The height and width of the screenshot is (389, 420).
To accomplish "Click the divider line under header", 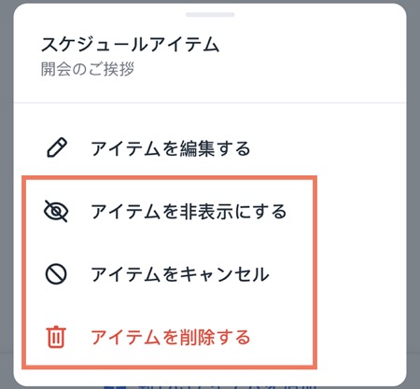I will click(210, 103).
